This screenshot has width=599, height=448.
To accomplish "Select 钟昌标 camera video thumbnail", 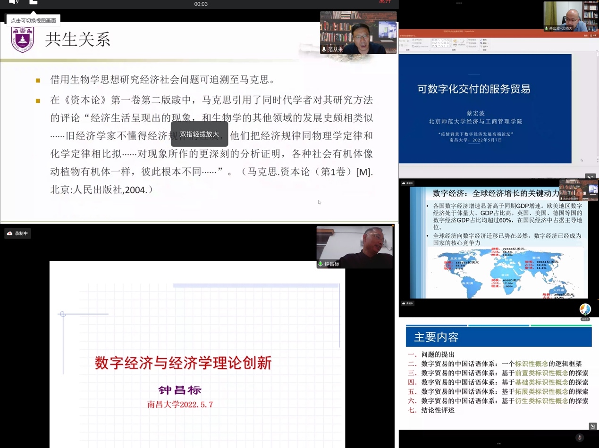I will [x=354, y=247].
